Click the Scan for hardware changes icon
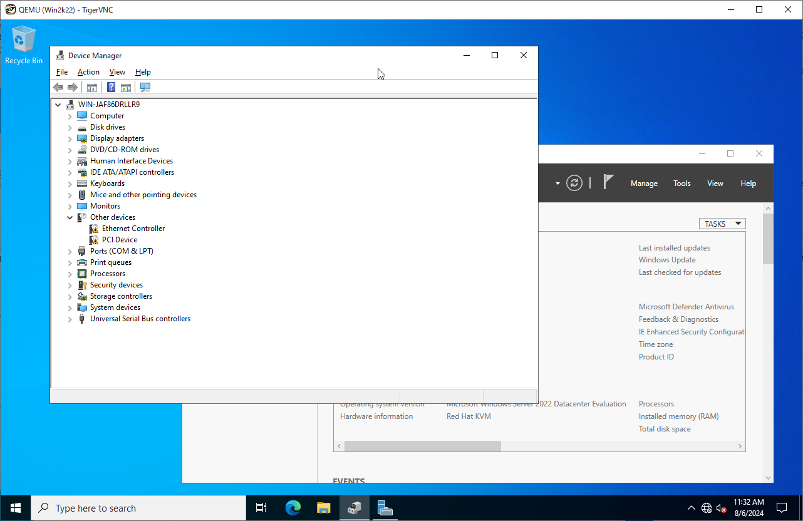This screenshot has width=803, height=521. click(145, 87)
